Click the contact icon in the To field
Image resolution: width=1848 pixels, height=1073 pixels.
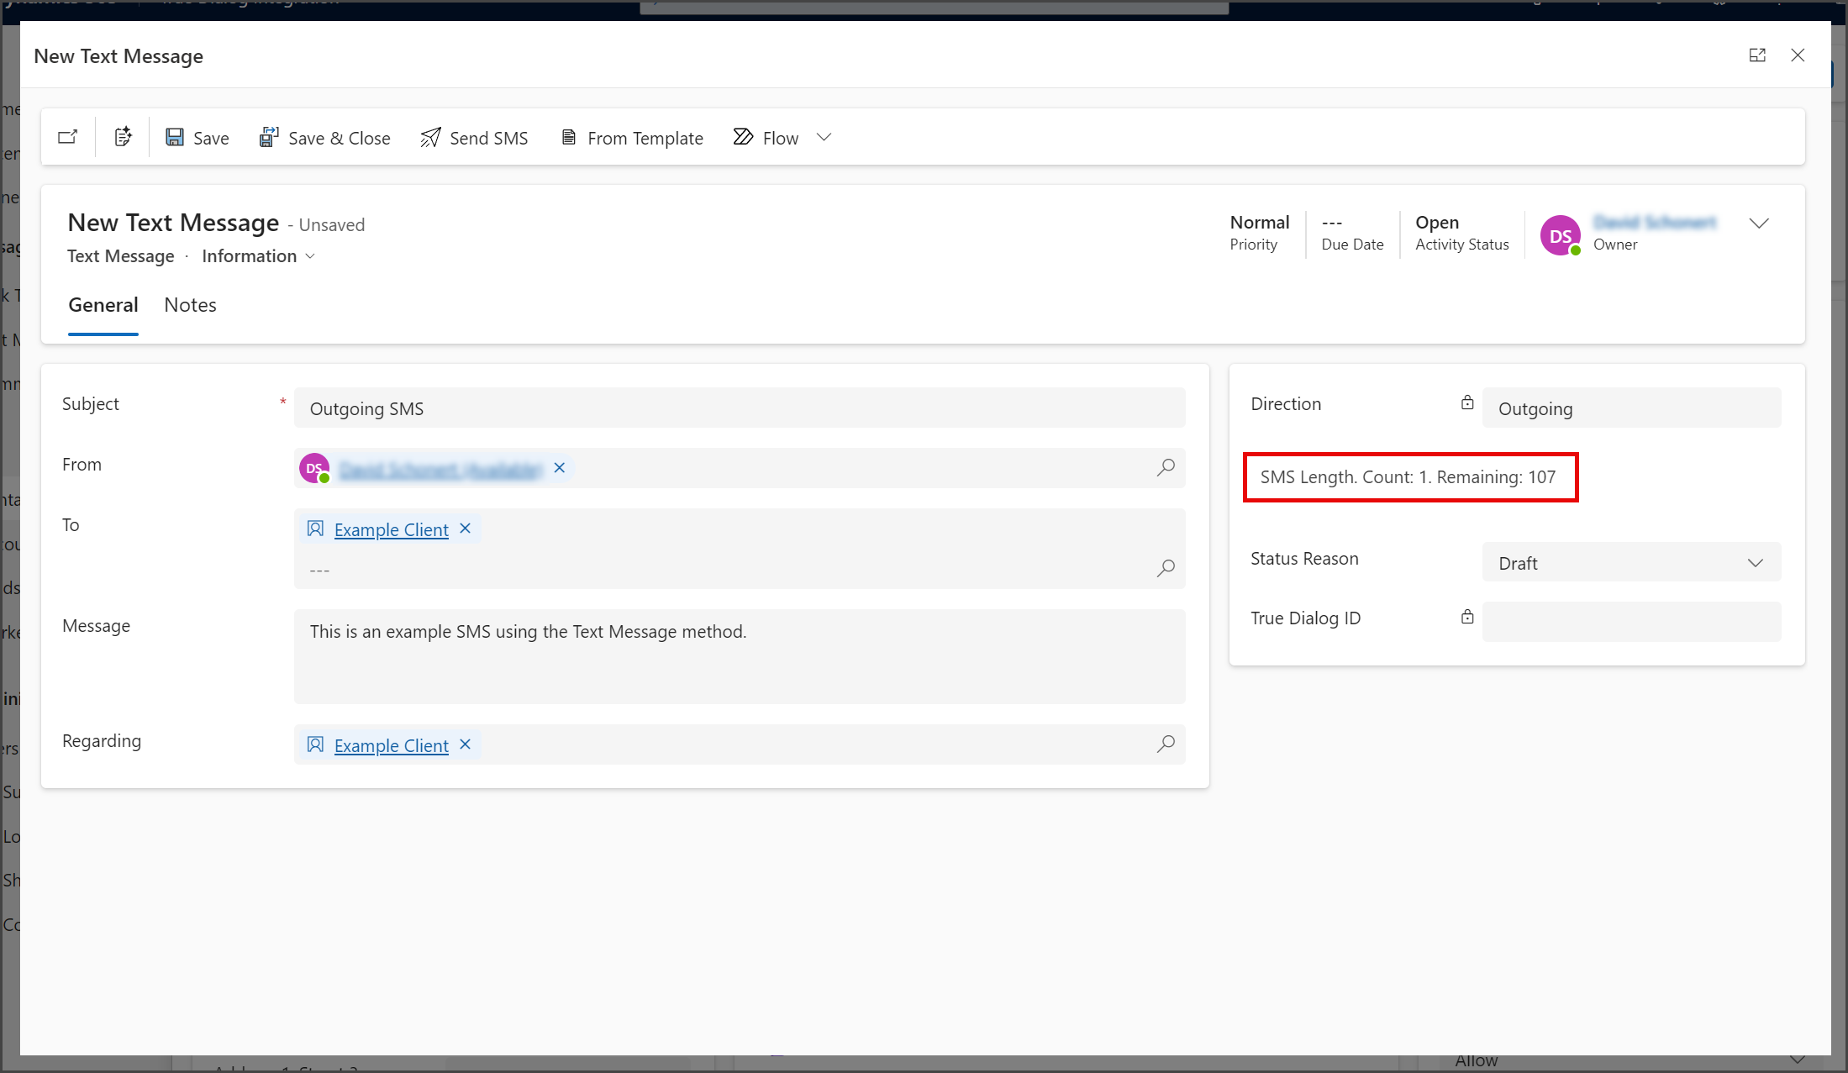[315, 529]
